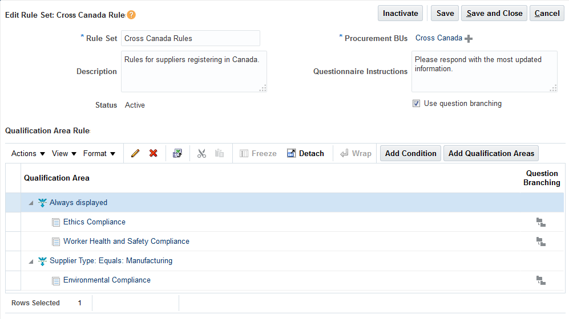Toggle the Use question branching checkbox
This screenshot has width=569, height=319.
(417, 104)
